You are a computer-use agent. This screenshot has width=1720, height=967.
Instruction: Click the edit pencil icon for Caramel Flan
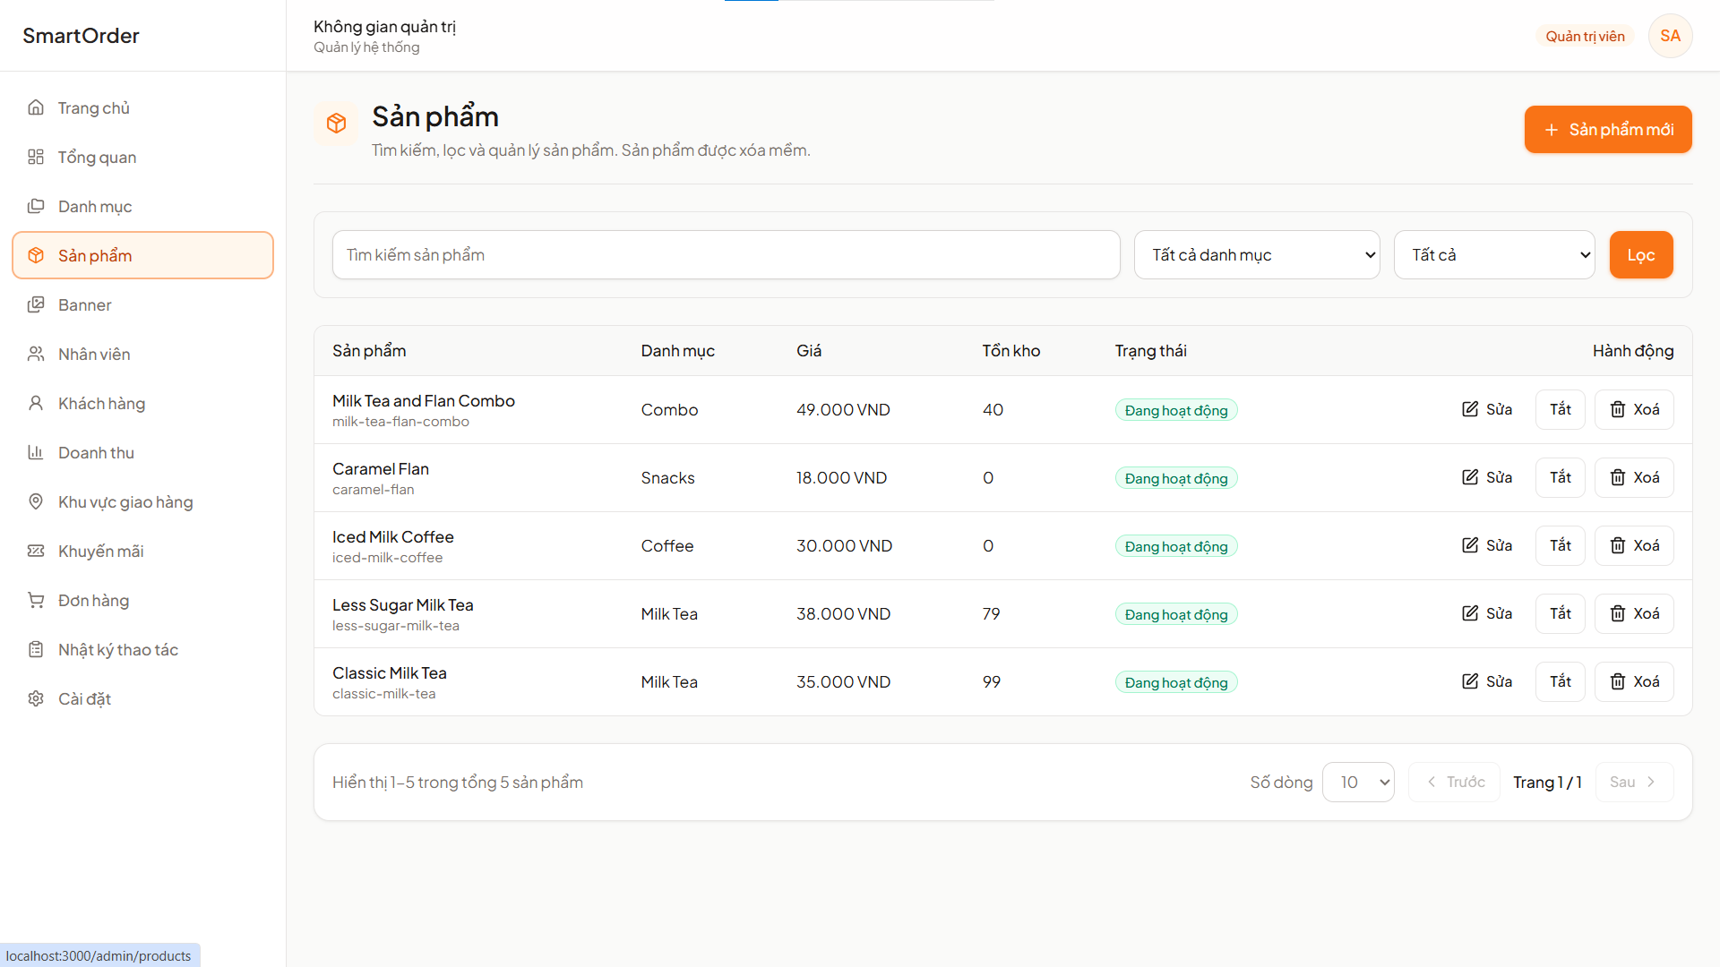click(1470, 477)
